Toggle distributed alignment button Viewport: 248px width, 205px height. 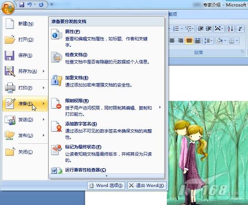[x=197, y=41]
